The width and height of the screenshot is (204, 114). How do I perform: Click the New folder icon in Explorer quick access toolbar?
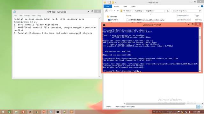113,2
